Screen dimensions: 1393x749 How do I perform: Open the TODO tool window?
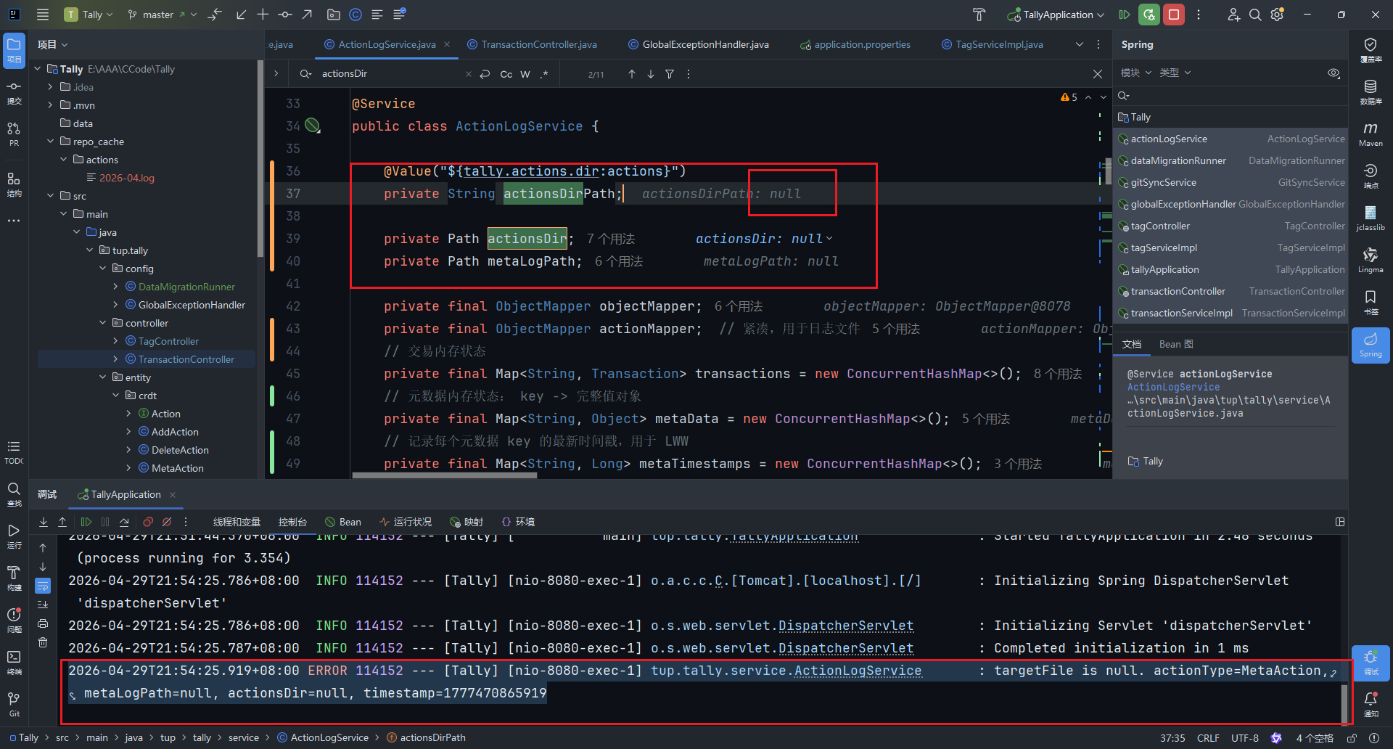click(x=14, y=452)
